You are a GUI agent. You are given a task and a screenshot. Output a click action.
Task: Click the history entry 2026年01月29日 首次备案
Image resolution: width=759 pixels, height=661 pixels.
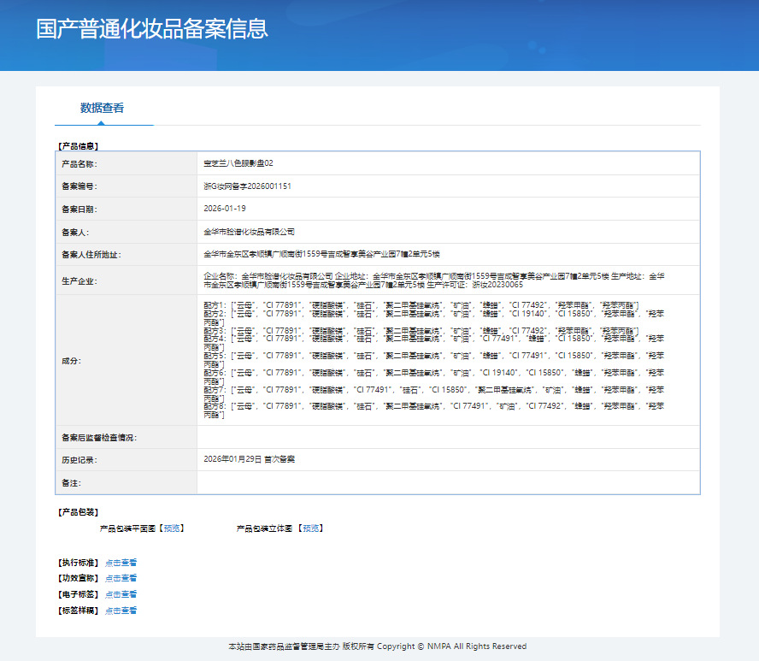pos(249,459)
